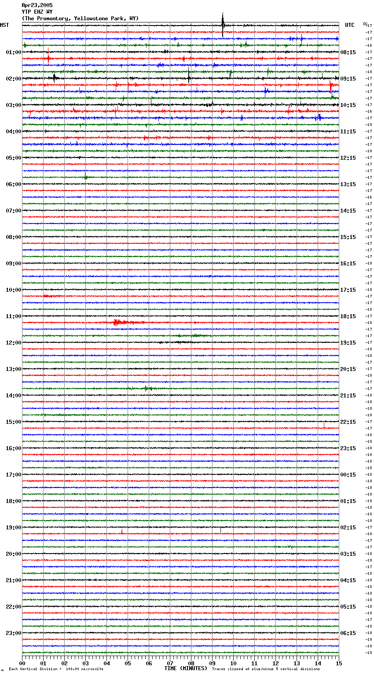Click the 11:15 UTC time label

348,132
